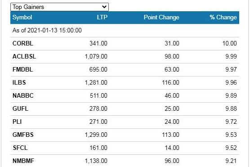250x167 pixels.
Task: Open the ILBS stock symbol
Action: (x=19, y=83)
